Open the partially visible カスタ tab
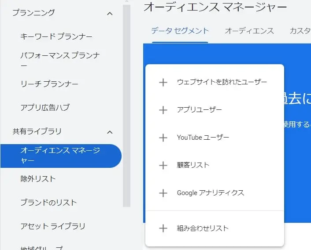The width and height of the screenshot is (311, 250). [300, 31]
